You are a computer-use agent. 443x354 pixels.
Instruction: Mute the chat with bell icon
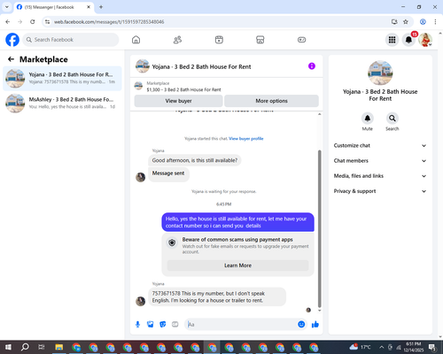click(x=368, y=119)
